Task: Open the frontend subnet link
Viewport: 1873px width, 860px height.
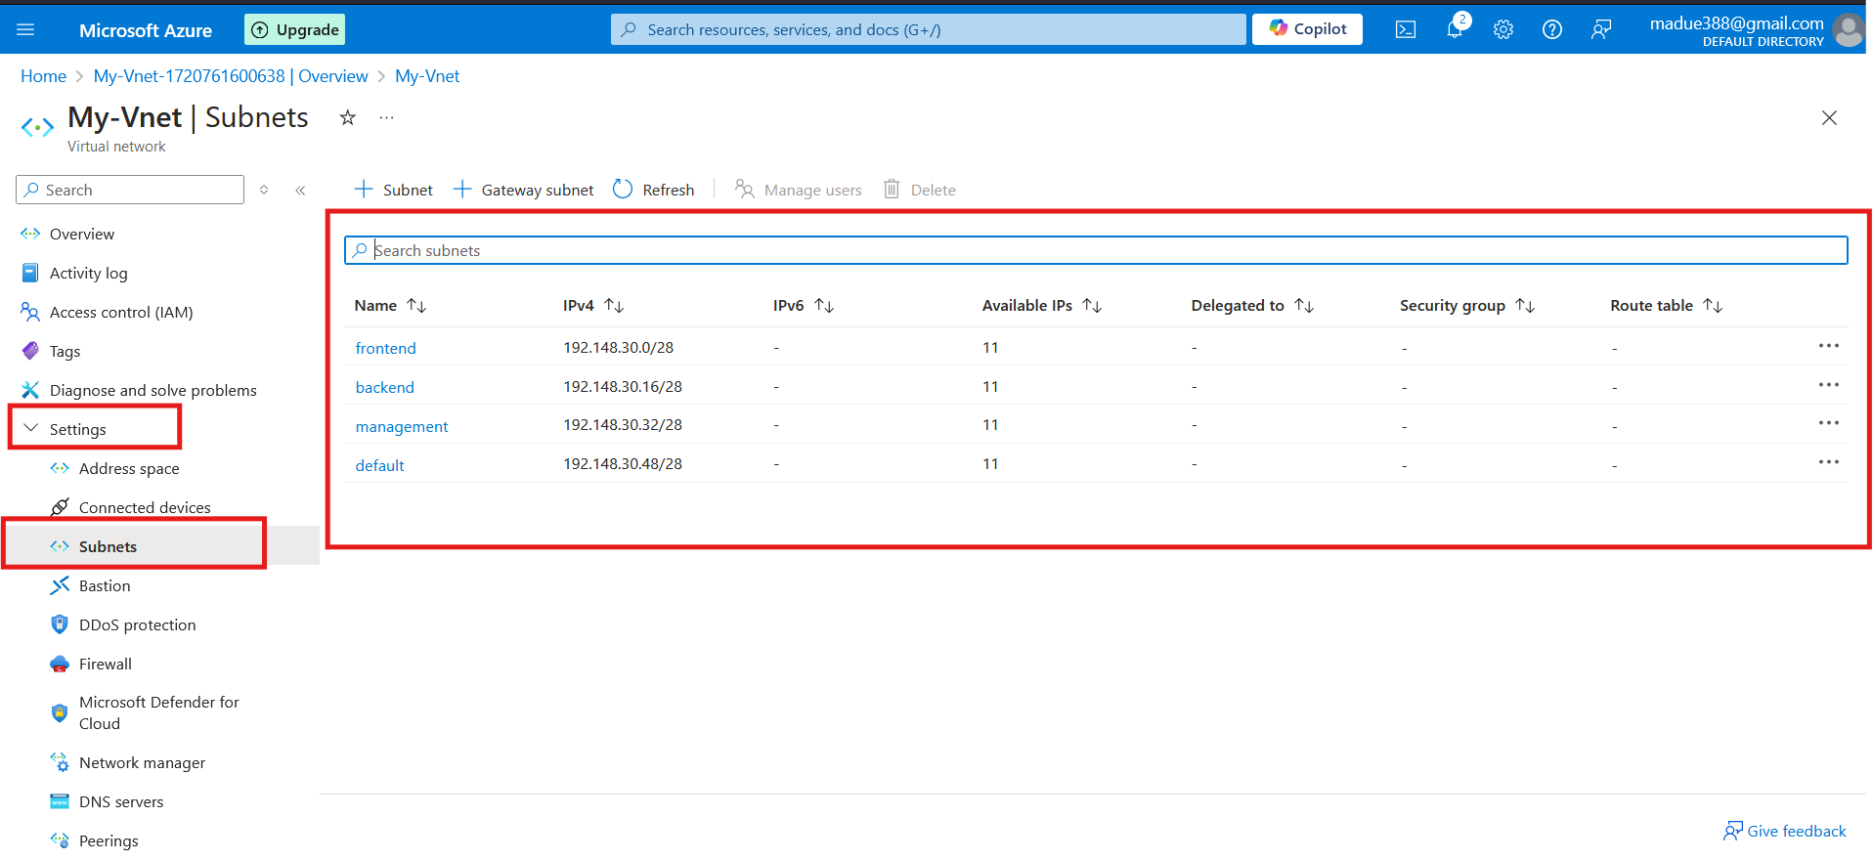Action: (385, 349)
